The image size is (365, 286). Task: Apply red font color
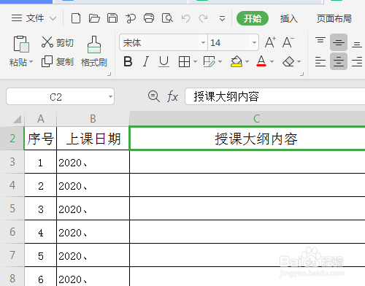[x=261, y=61]
